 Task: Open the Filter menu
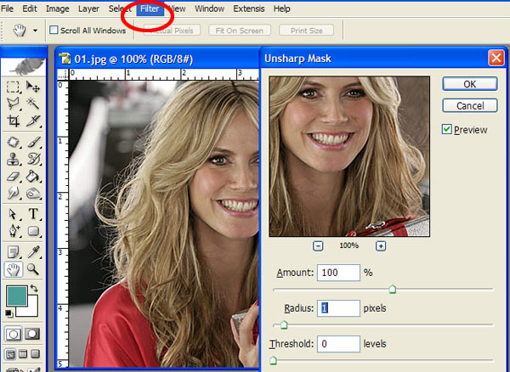click(x=149, y=8)
